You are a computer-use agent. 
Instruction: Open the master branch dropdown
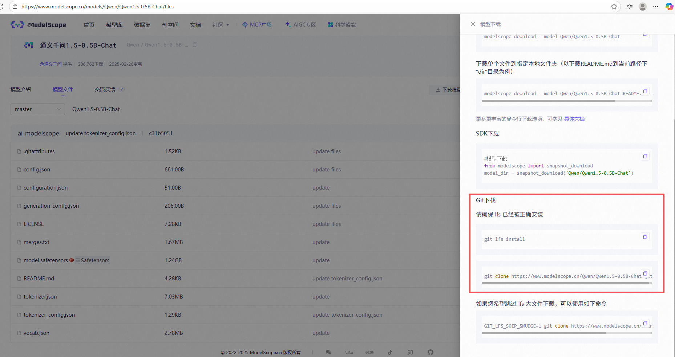pyautogui.click(x=38, y=109)
